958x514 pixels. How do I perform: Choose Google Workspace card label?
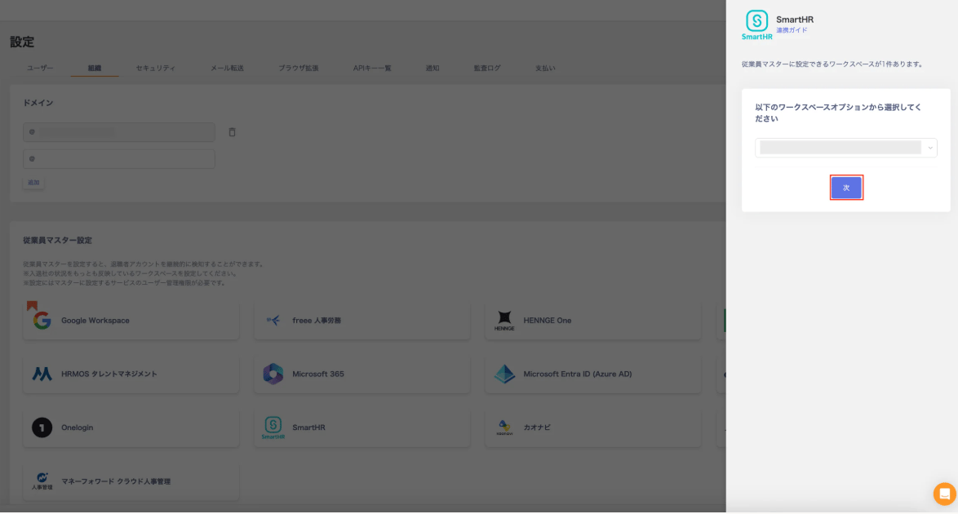[x=95, y=321]
